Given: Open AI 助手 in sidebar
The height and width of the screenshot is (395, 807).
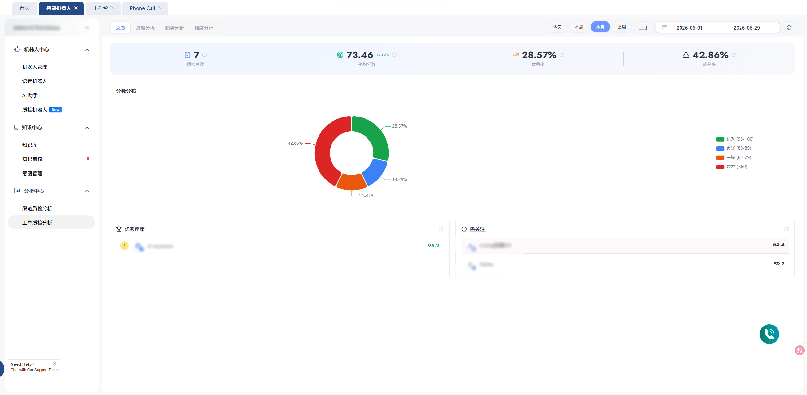Looking at the screenshot, I should [x=30, y=95].
